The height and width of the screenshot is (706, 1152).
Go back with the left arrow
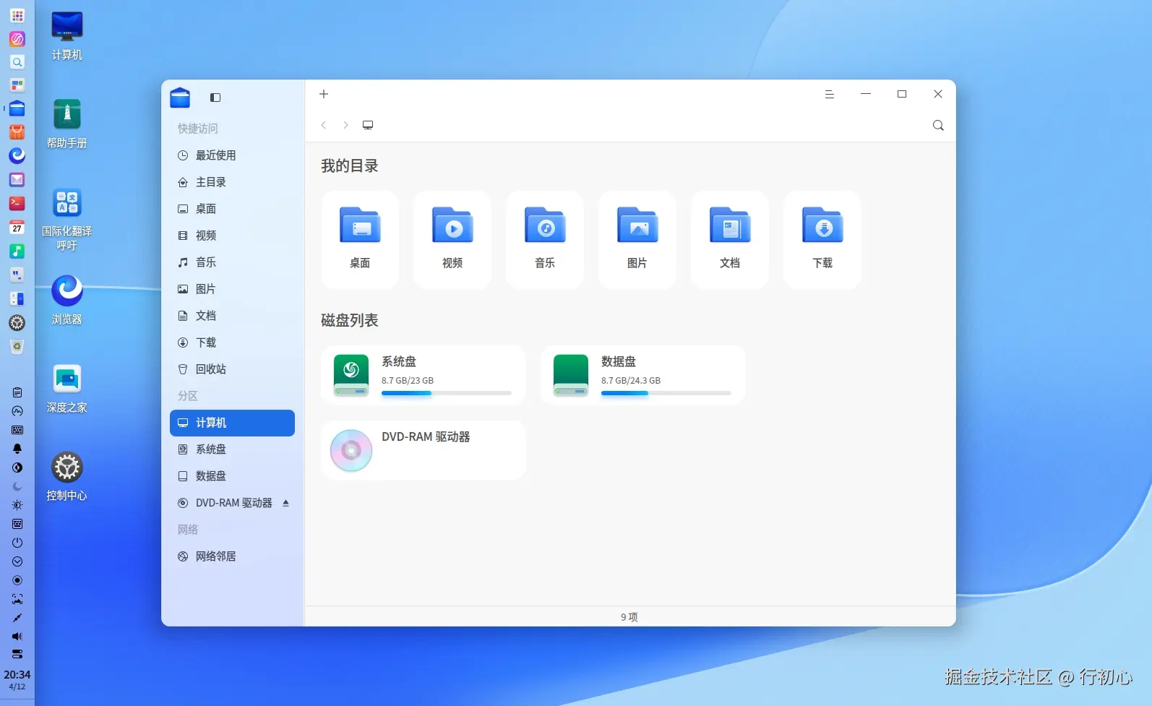[324, 125]
